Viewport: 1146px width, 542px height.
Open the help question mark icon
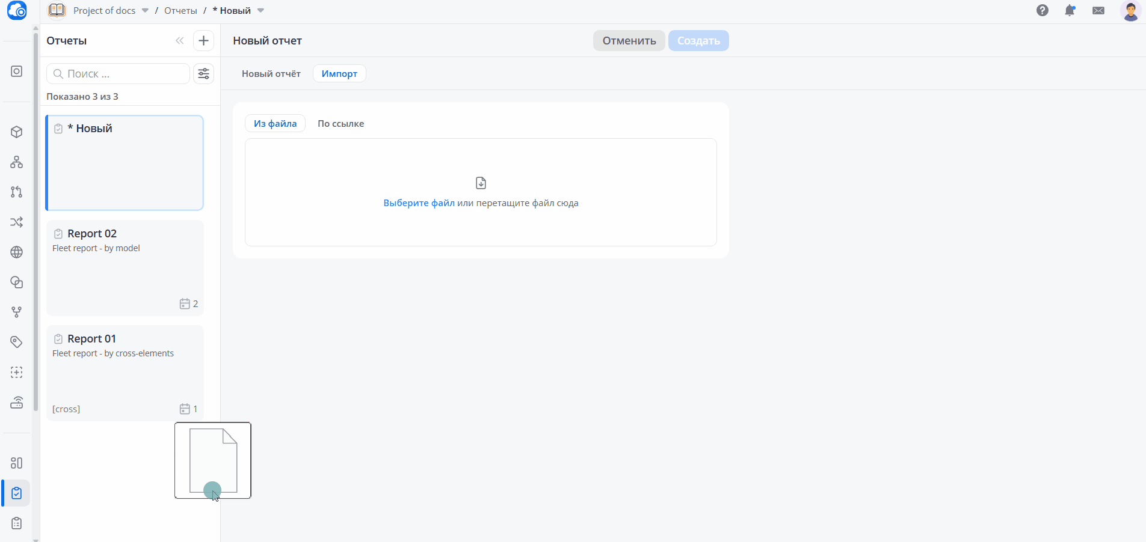[x=1043, y=10]
